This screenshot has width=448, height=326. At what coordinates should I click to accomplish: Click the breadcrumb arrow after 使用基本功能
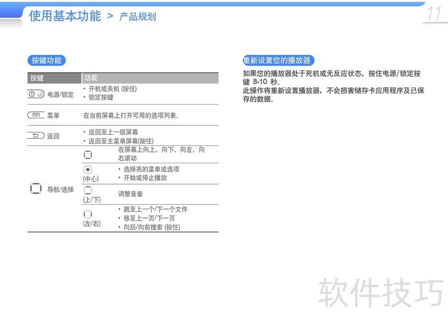[110, 16]
